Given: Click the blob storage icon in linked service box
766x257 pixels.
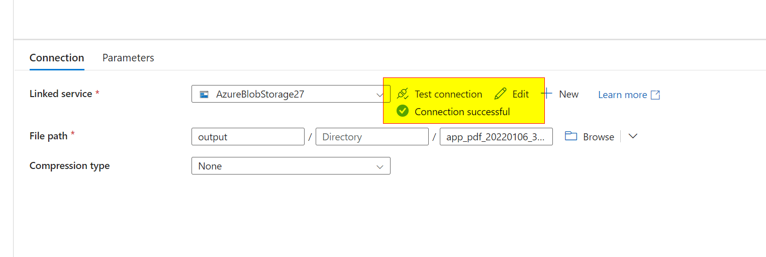Looking at the screenshot, I should (204, 94).
